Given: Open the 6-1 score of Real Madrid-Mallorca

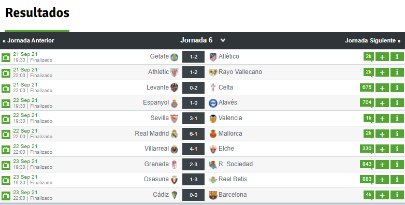Looking at the screenshot, I should (x=193, y=134).
